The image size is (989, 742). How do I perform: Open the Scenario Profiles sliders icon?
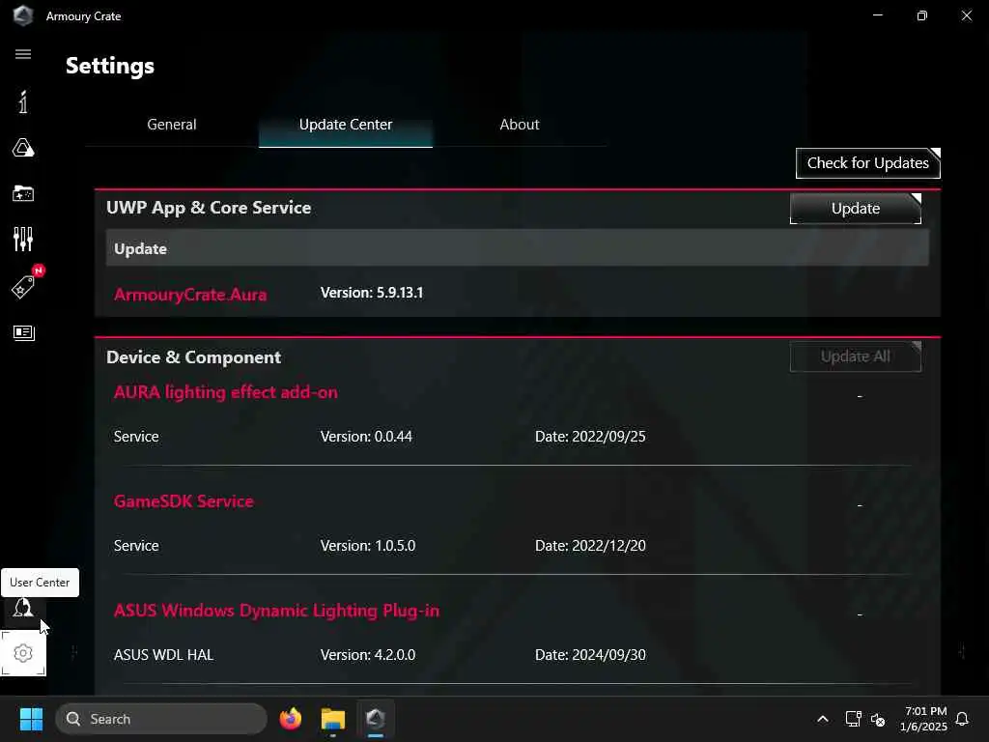(23, 240)
